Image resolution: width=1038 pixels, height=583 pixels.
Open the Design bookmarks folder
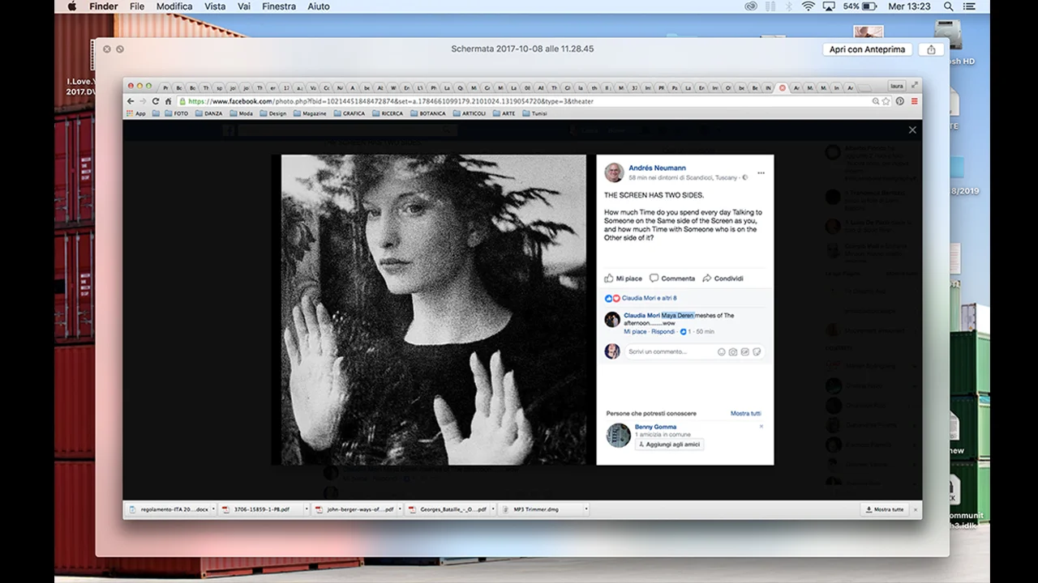tap(273, 113)
